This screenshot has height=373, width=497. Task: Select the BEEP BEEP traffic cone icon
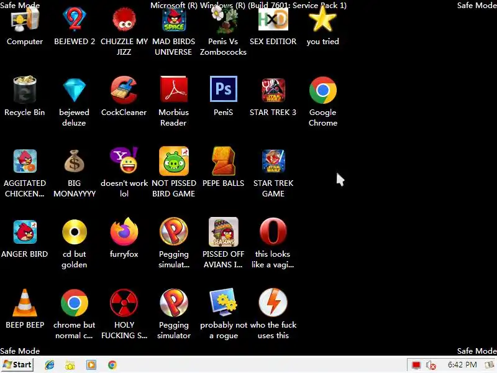coord(25,303)
